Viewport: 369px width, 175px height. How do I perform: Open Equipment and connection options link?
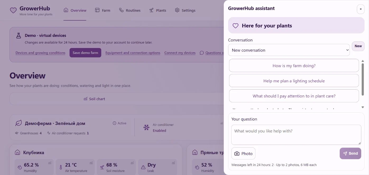[x=133, y=53]
